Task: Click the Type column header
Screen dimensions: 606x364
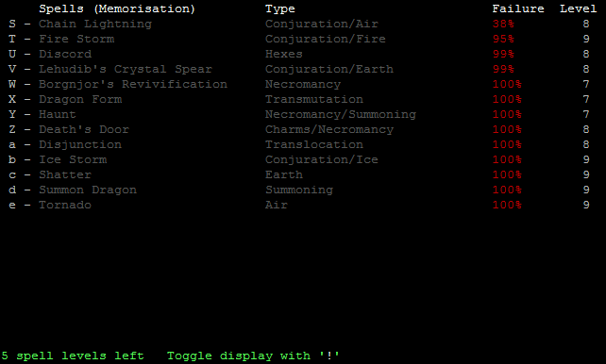Action: tap(280, 8)
